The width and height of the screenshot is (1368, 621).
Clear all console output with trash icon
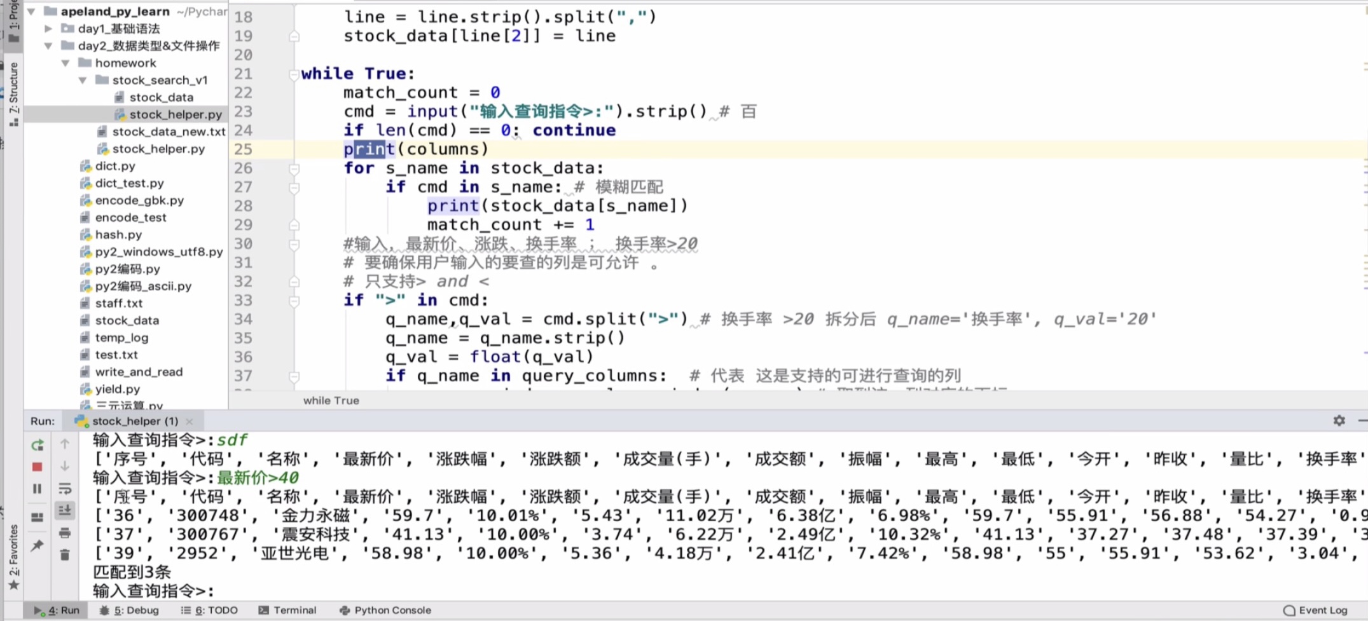tap(65, 555)
